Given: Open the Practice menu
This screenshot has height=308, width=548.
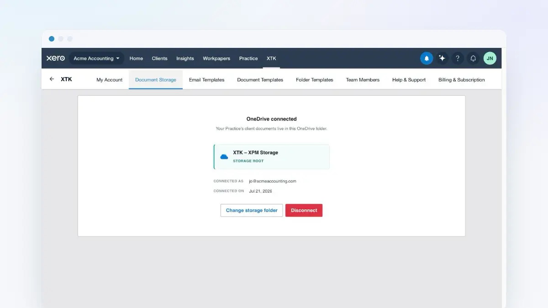Looking at the screenshot, I should [x=248, y=58].
